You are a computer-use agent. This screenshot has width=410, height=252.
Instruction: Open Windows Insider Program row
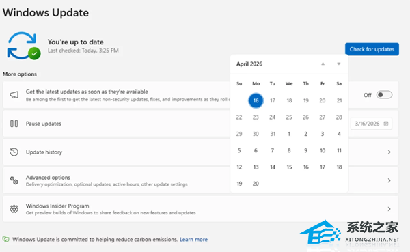(200, 209)
